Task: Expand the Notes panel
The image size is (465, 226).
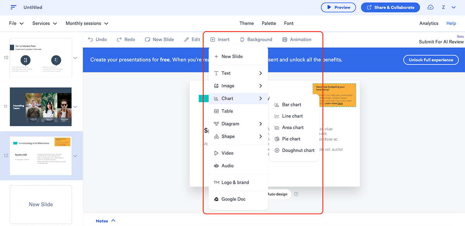Action: click(x=106, y=221)
